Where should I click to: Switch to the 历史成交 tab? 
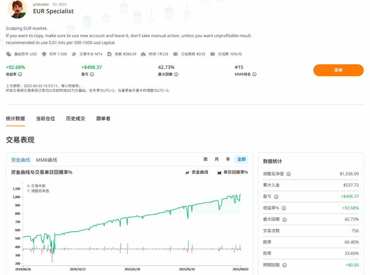coord(76,118)
